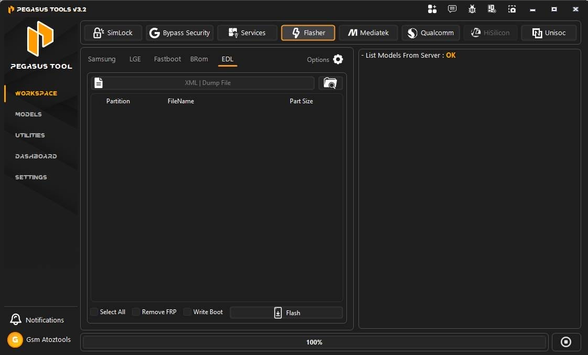The width and height of the screenshot is (588, 355).
Task: Open the Options settings gear
Action: [x=337, y=59]
